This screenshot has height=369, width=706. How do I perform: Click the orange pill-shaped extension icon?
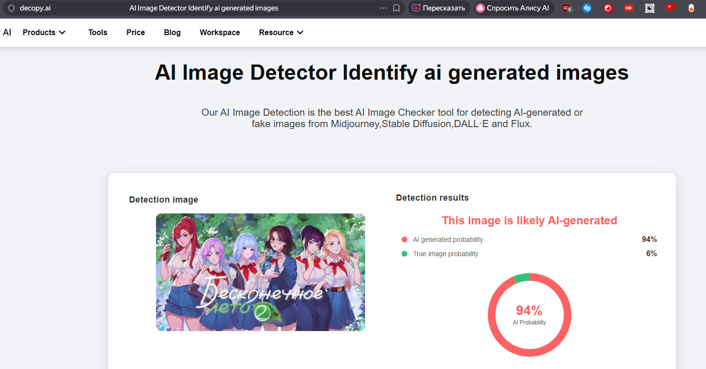pyautogui.click(x=691, y=8)
